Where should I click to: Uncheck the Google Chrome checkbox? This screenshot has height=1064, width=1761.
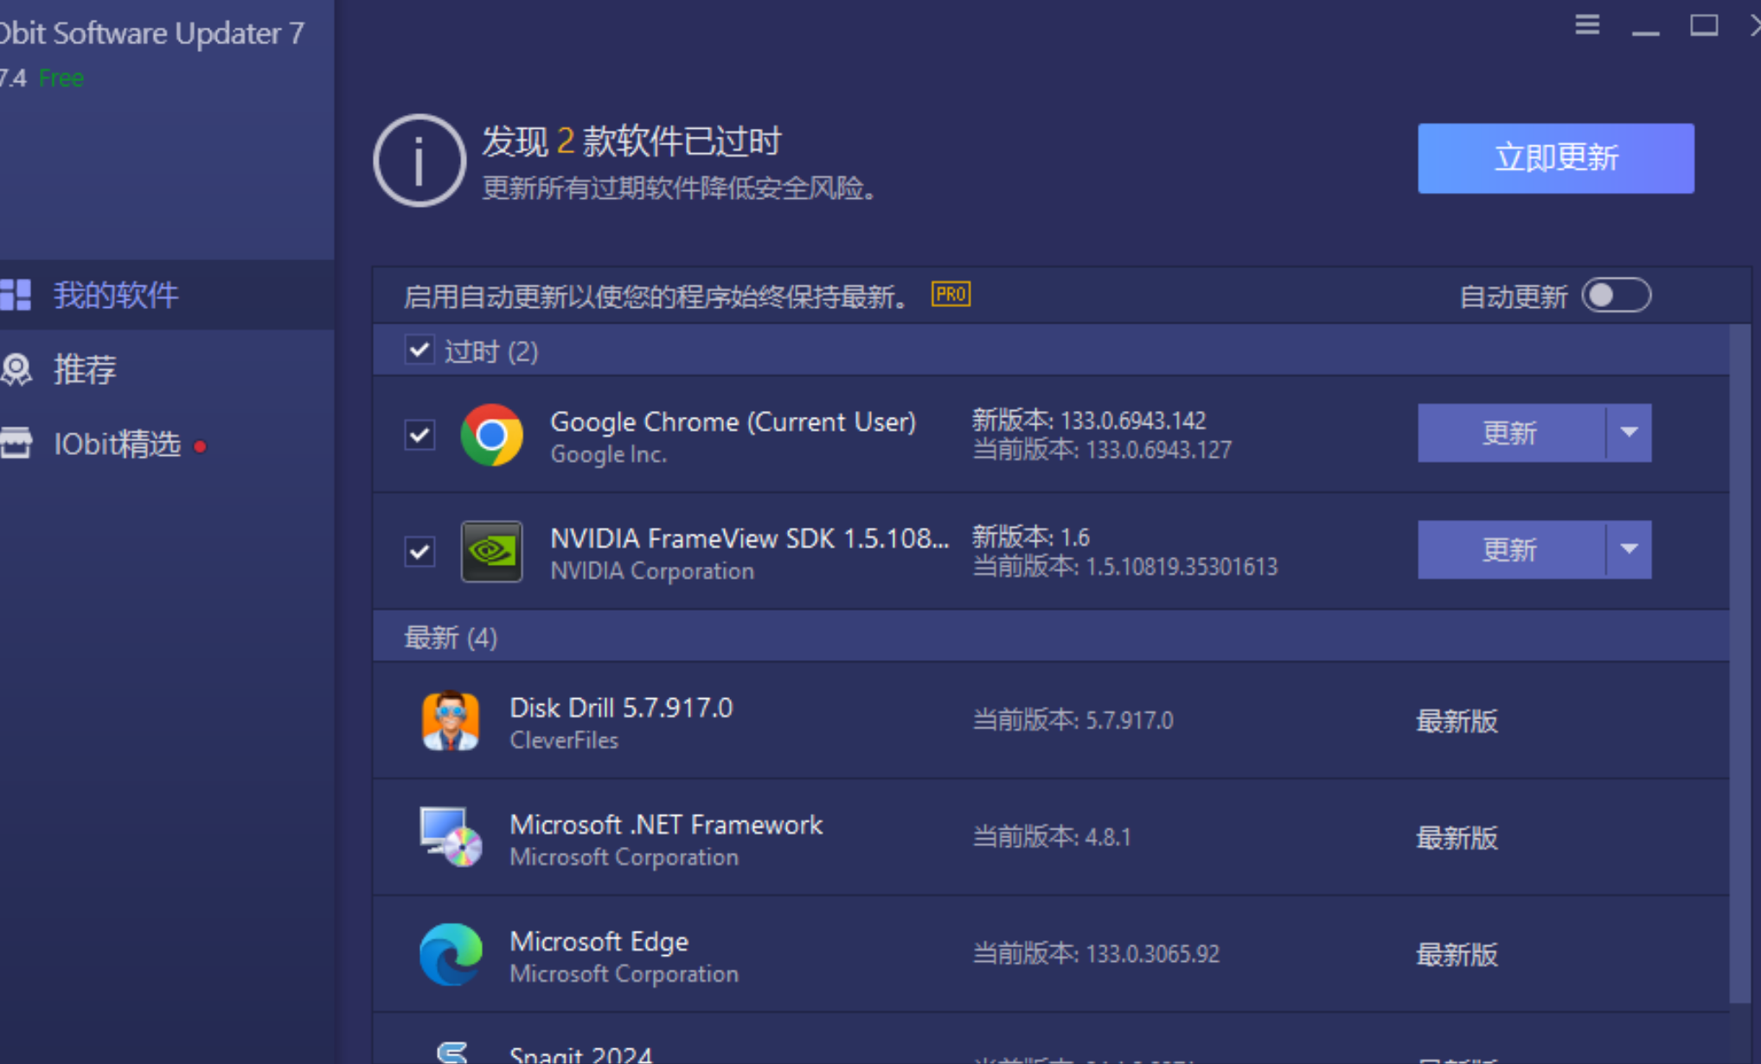click(419, 434)
